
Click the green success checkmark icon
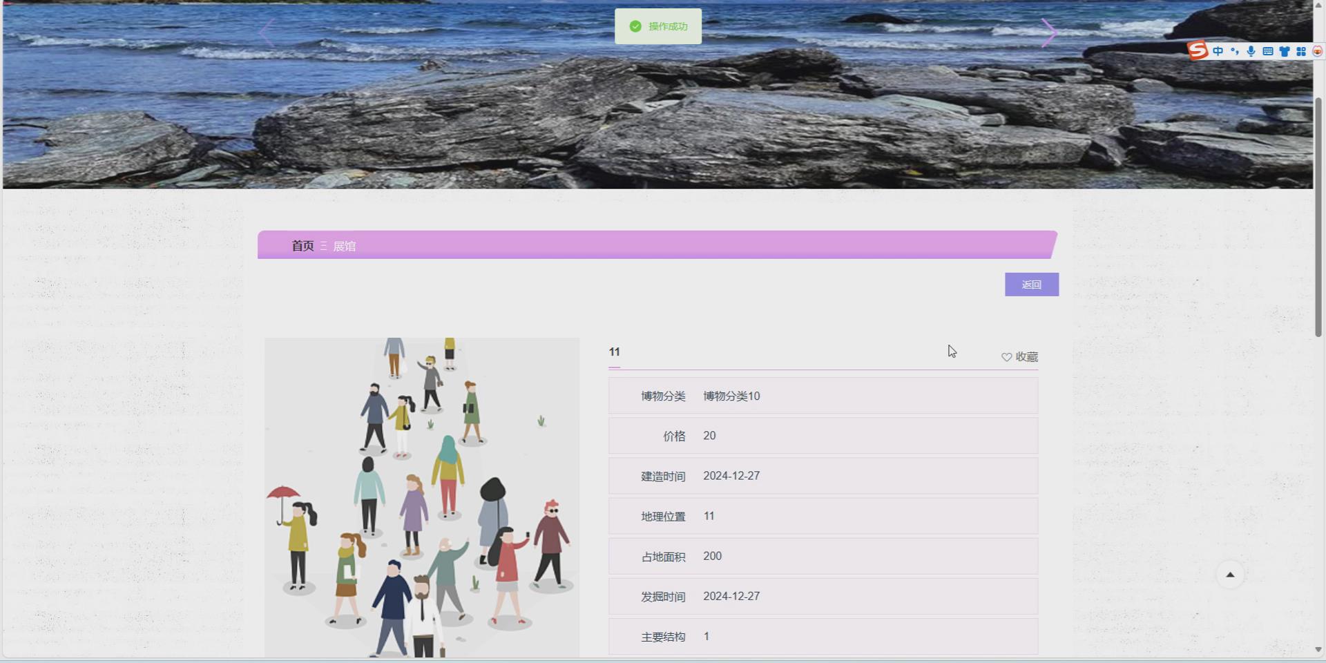tap(635, 26)
